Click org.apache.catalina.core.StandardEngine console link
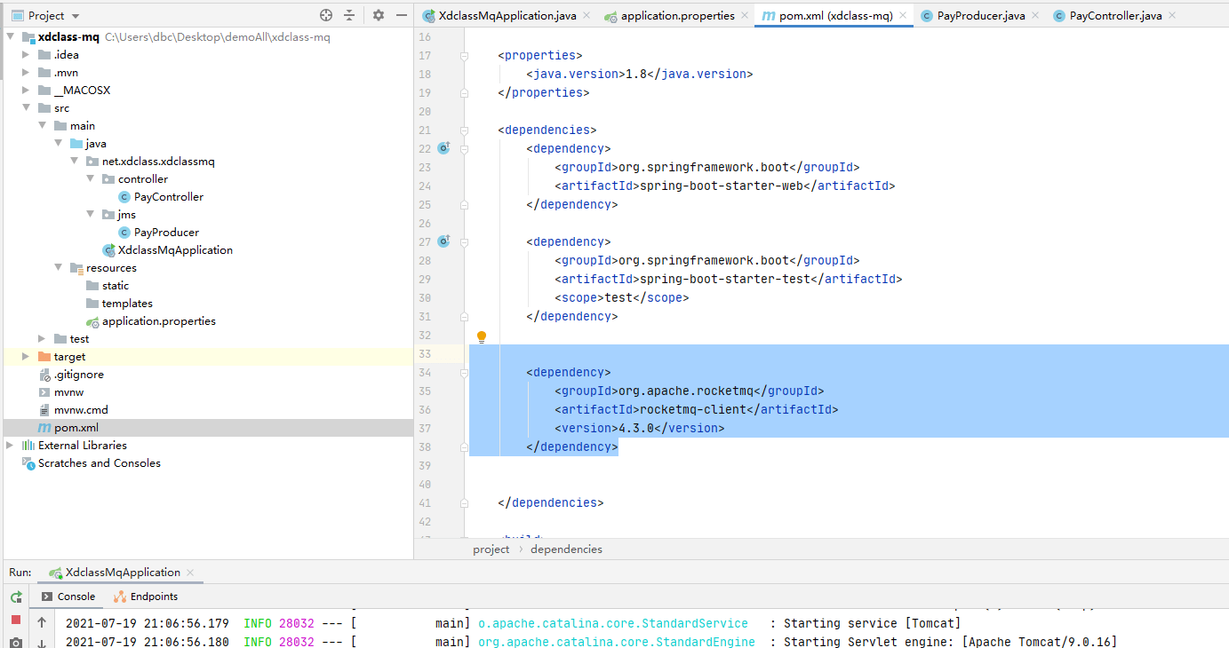Viewport: 1229px width, 648px height. (x=617, y=642)
